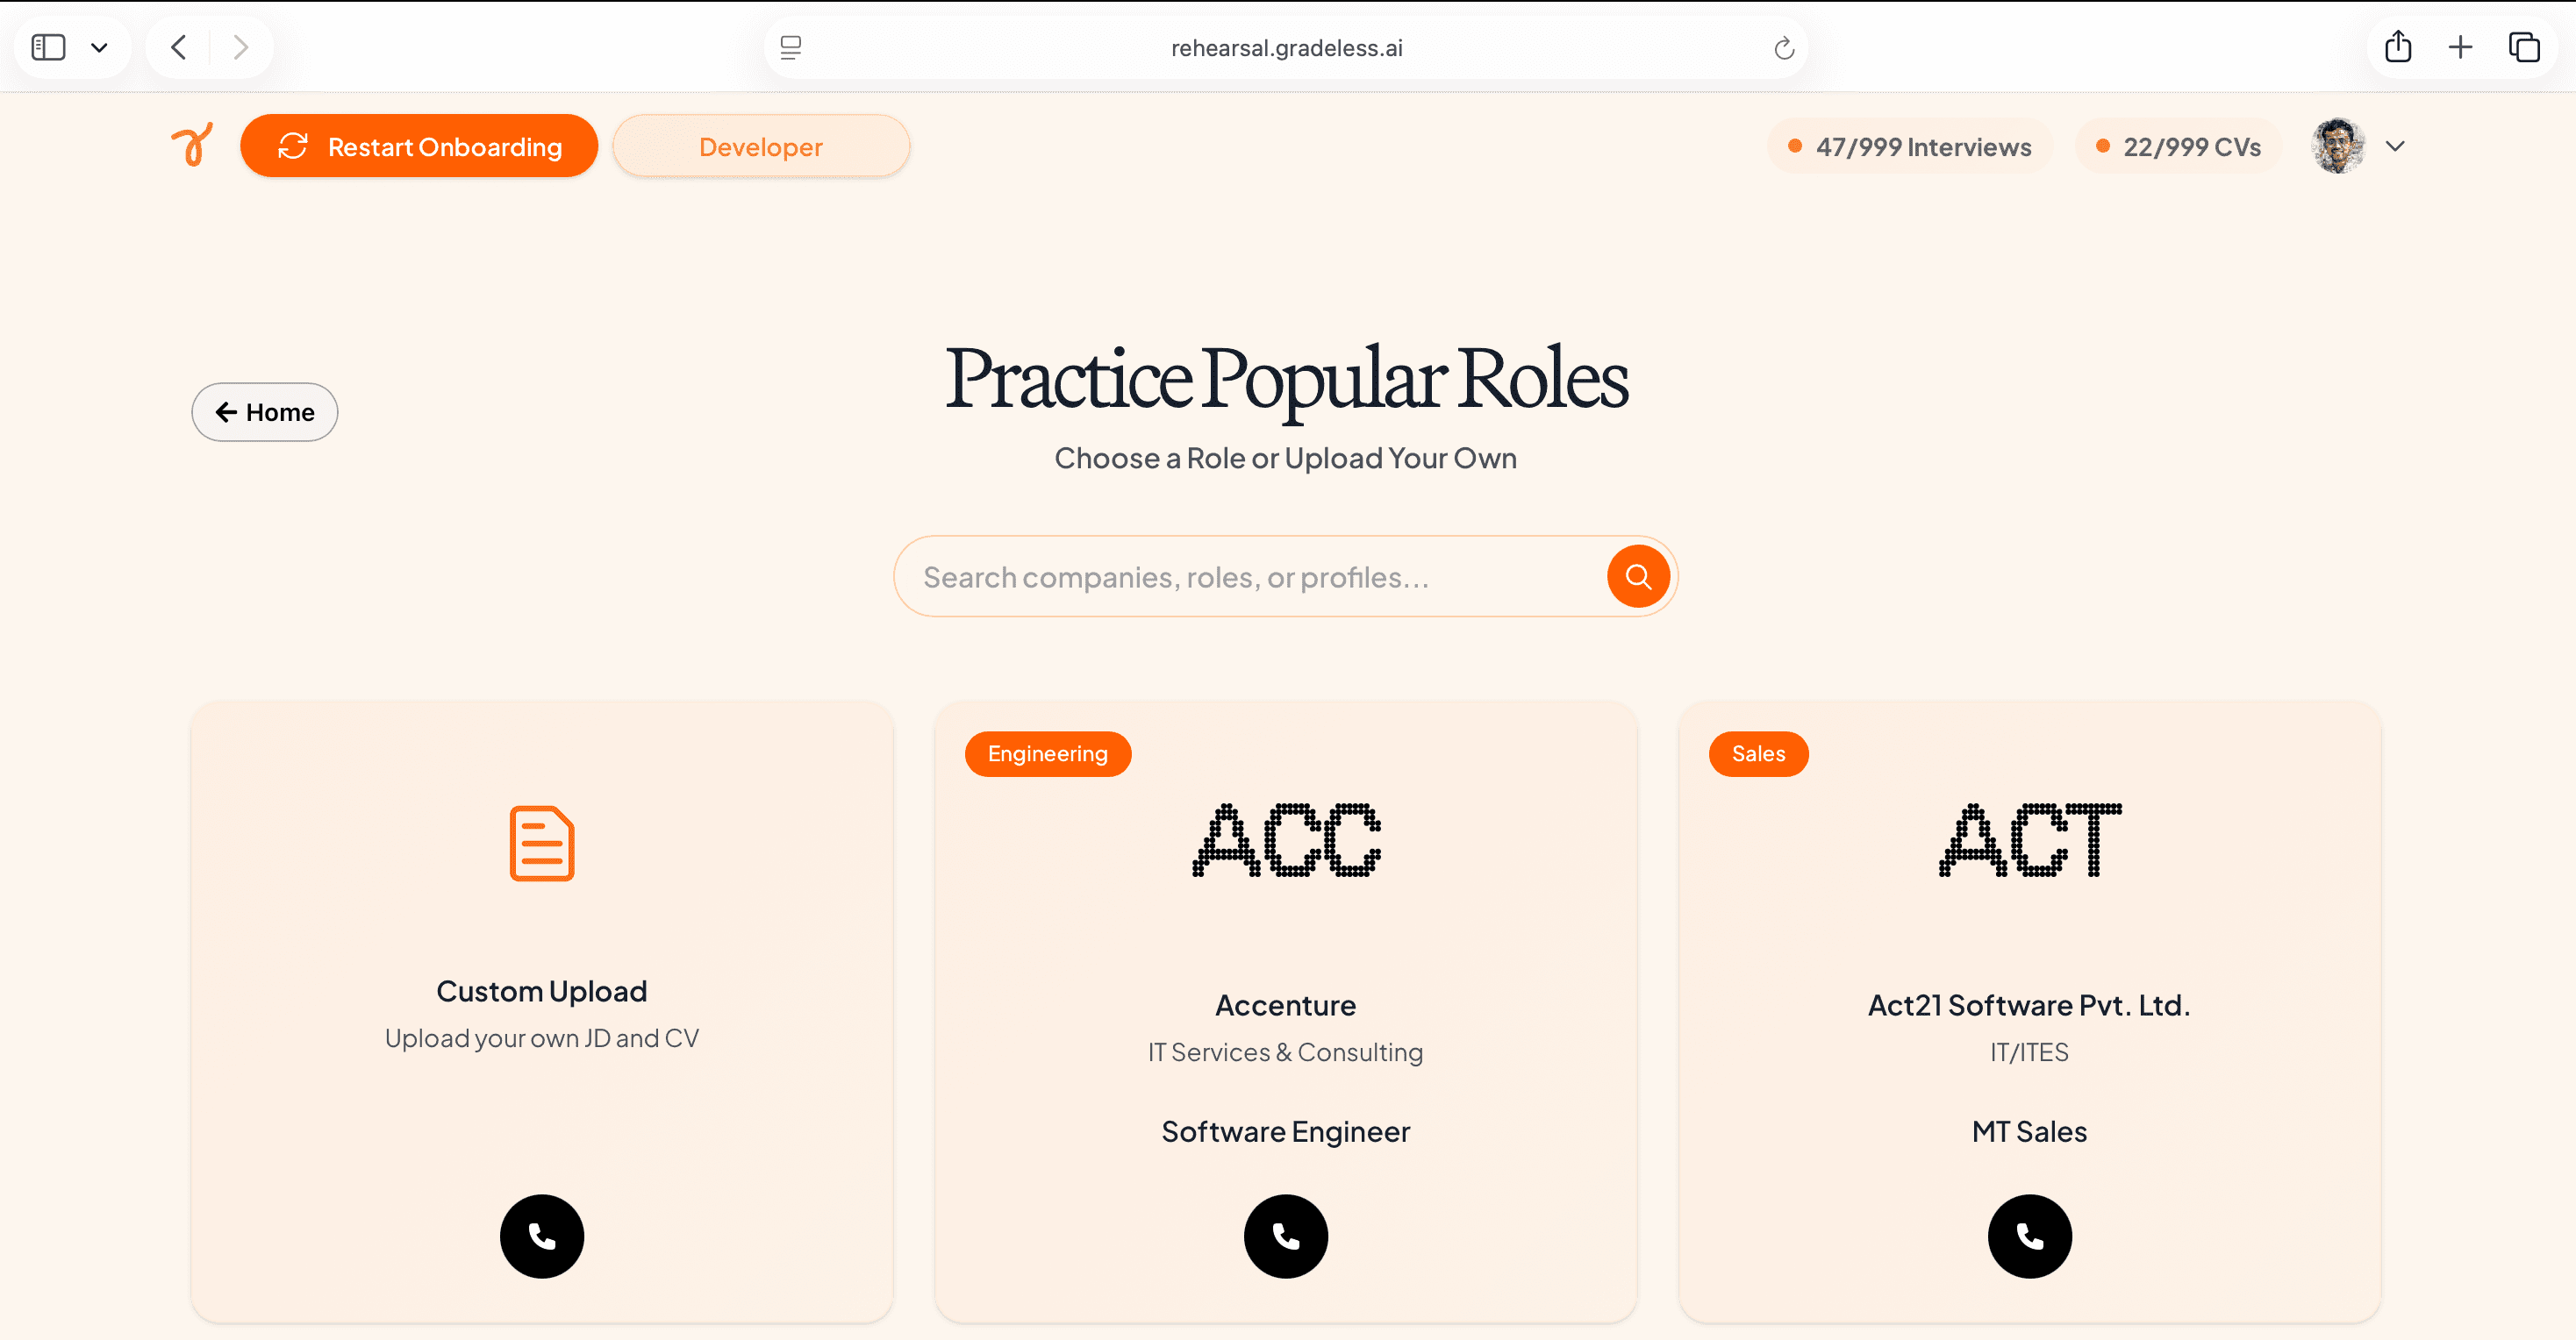Open the 47/999 Interviews counter
The width and height of the screenshot is (2576, 1340).
click(1908, 146)
